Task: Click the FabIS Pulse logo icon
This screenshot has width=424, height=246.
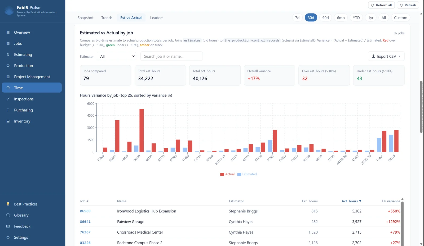Action: pos(9,11)
